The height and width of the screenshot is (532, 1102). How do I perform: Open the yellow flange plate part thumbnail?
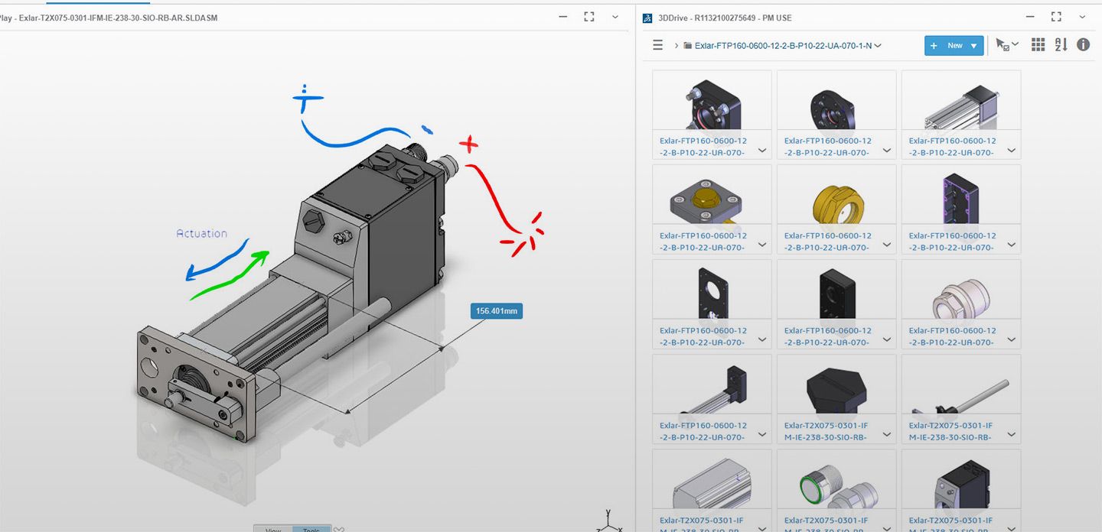click(x=712, y=196)
